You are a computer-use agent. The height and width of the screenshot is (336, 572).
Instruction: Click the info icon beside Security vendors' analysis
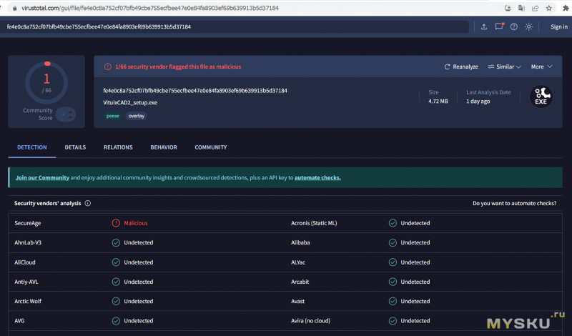(88, 204)
